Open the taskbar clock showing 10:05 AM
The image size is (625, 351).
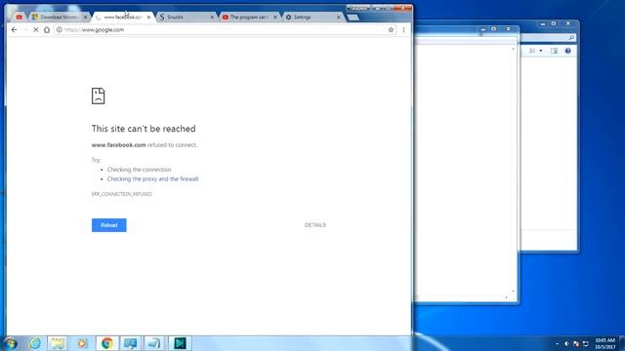tap(605, 343)
